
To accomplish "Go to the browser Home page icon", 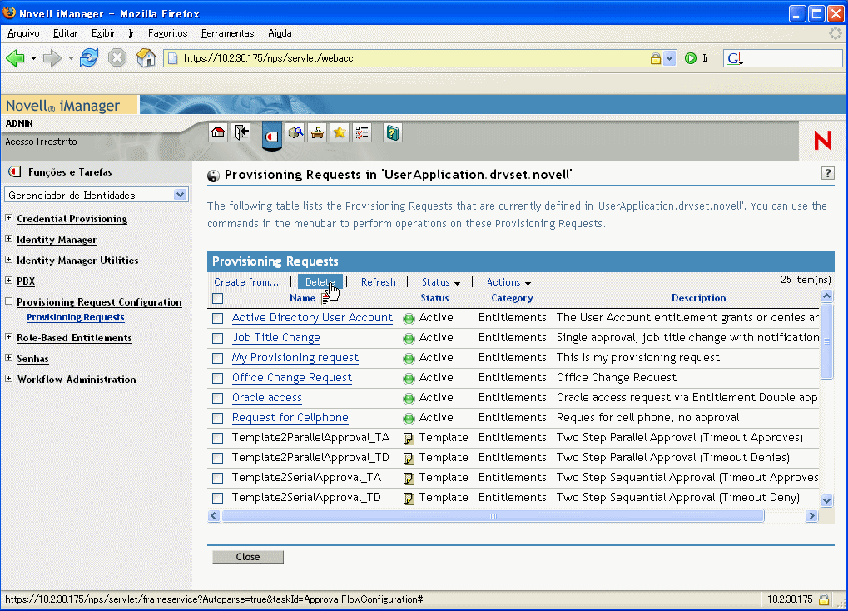I will [146, 57].
